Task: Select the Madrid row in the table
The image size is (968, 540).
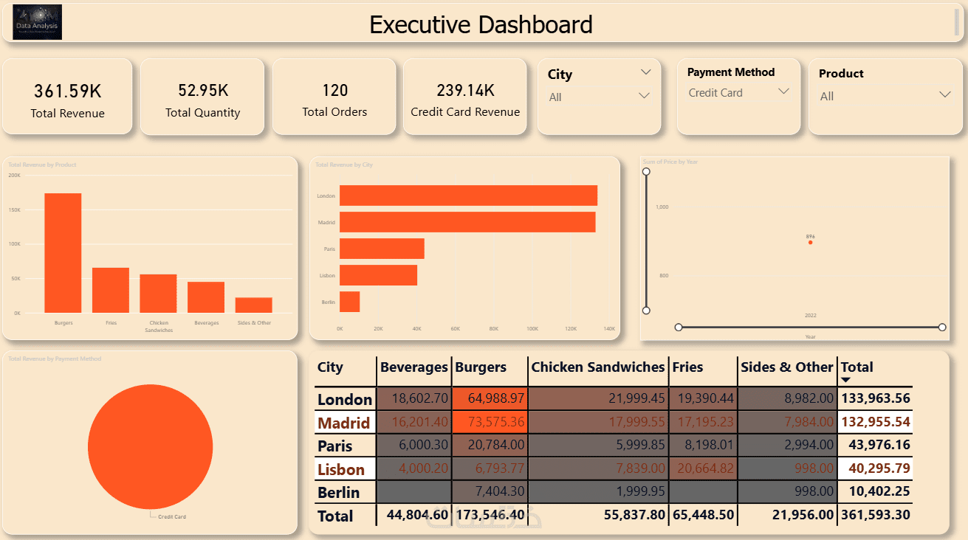Action: pyautogui.click(x=614, y=423)
